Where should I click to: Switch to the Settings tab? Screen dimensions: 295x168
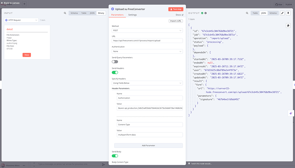133,15
